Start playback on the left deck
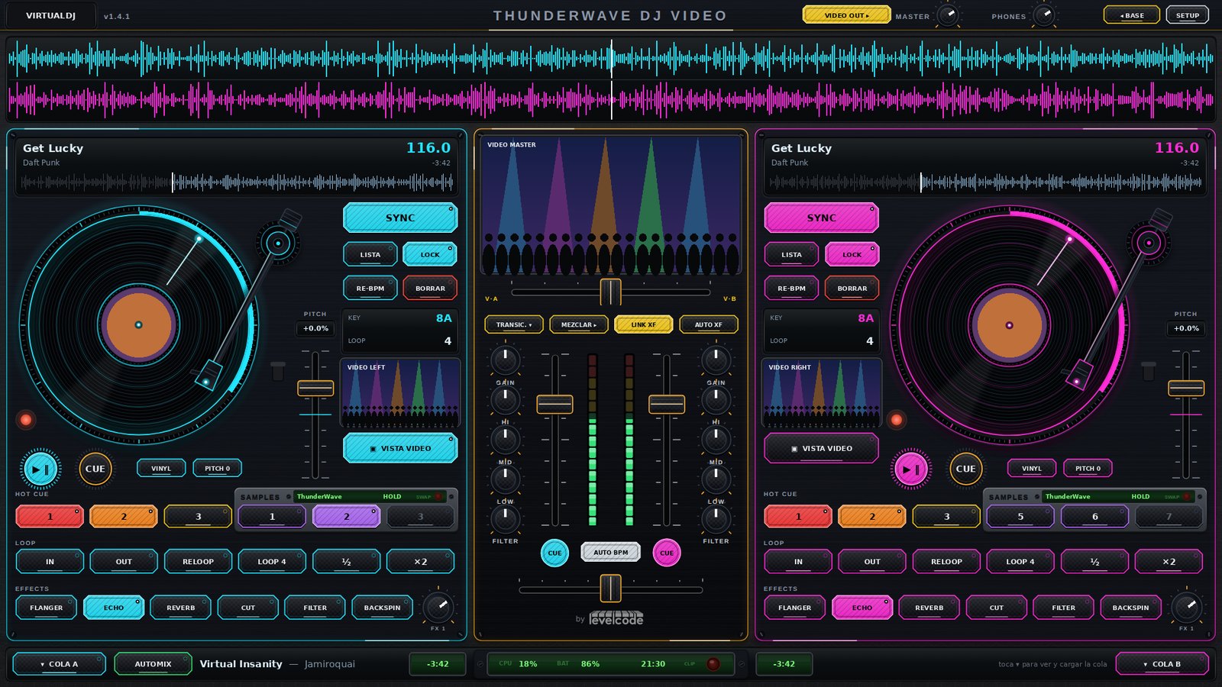Screen dimensions: 1222x687 41,469
